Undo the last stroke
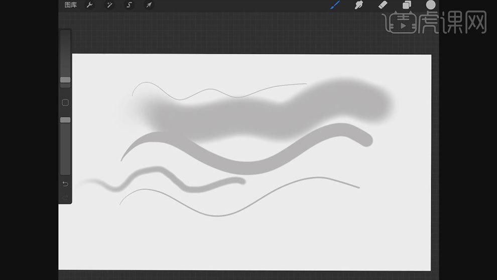This screenshot has height=280, width=497. 65,184
